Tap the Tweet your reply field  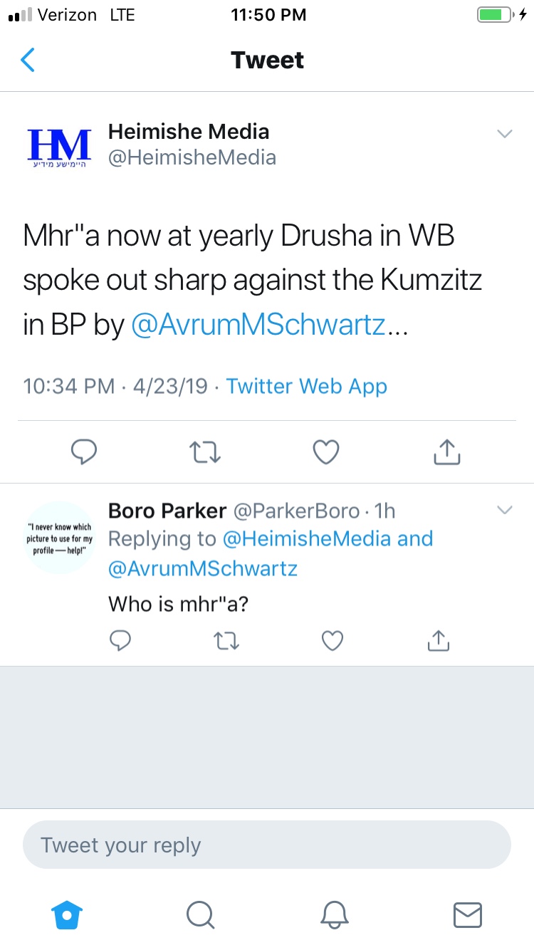point(267,845)
